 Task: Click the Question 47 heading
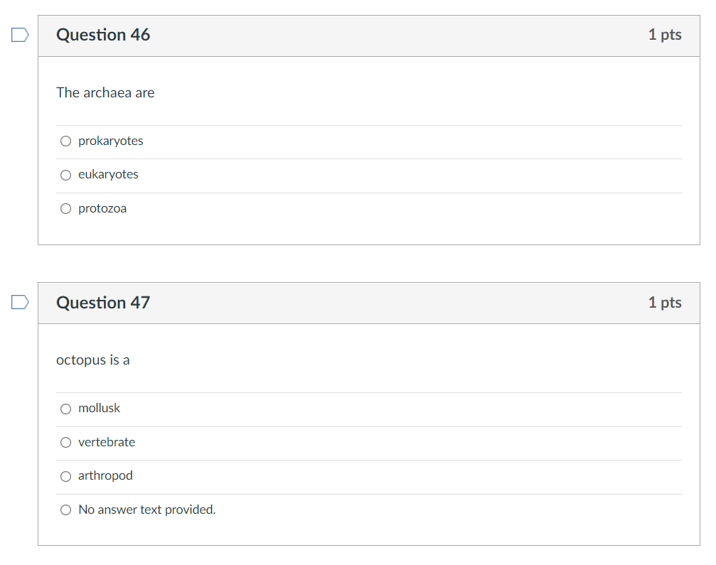(x=103, y=303)
